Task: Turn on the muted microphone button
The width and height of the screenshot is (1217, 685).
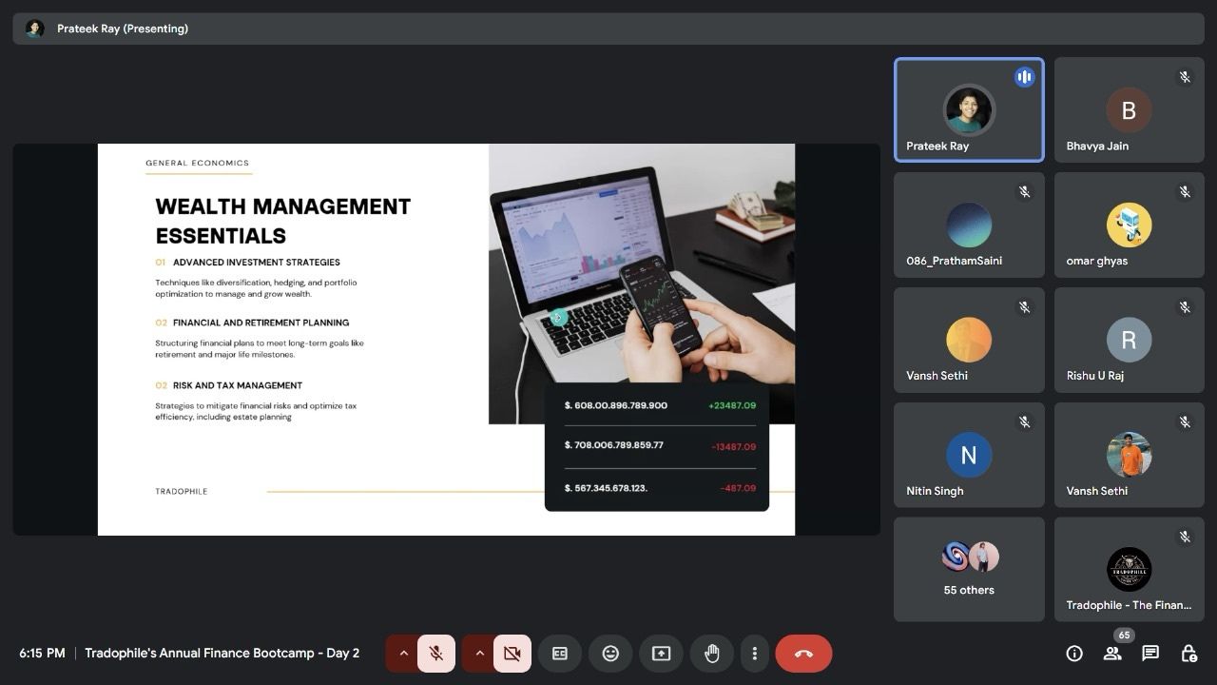Action: click(x=436, y=654)
